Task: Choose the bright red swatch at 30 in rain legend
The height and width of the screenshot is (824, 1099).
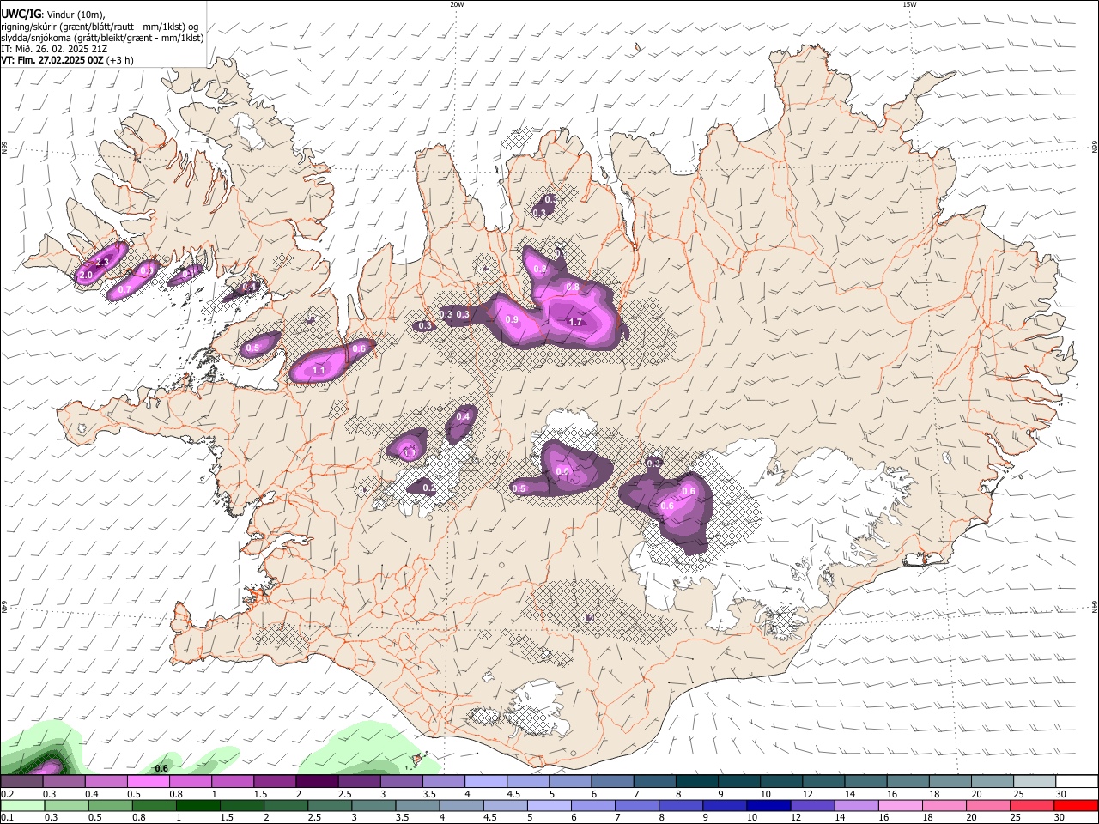Action: [1077, 805]
